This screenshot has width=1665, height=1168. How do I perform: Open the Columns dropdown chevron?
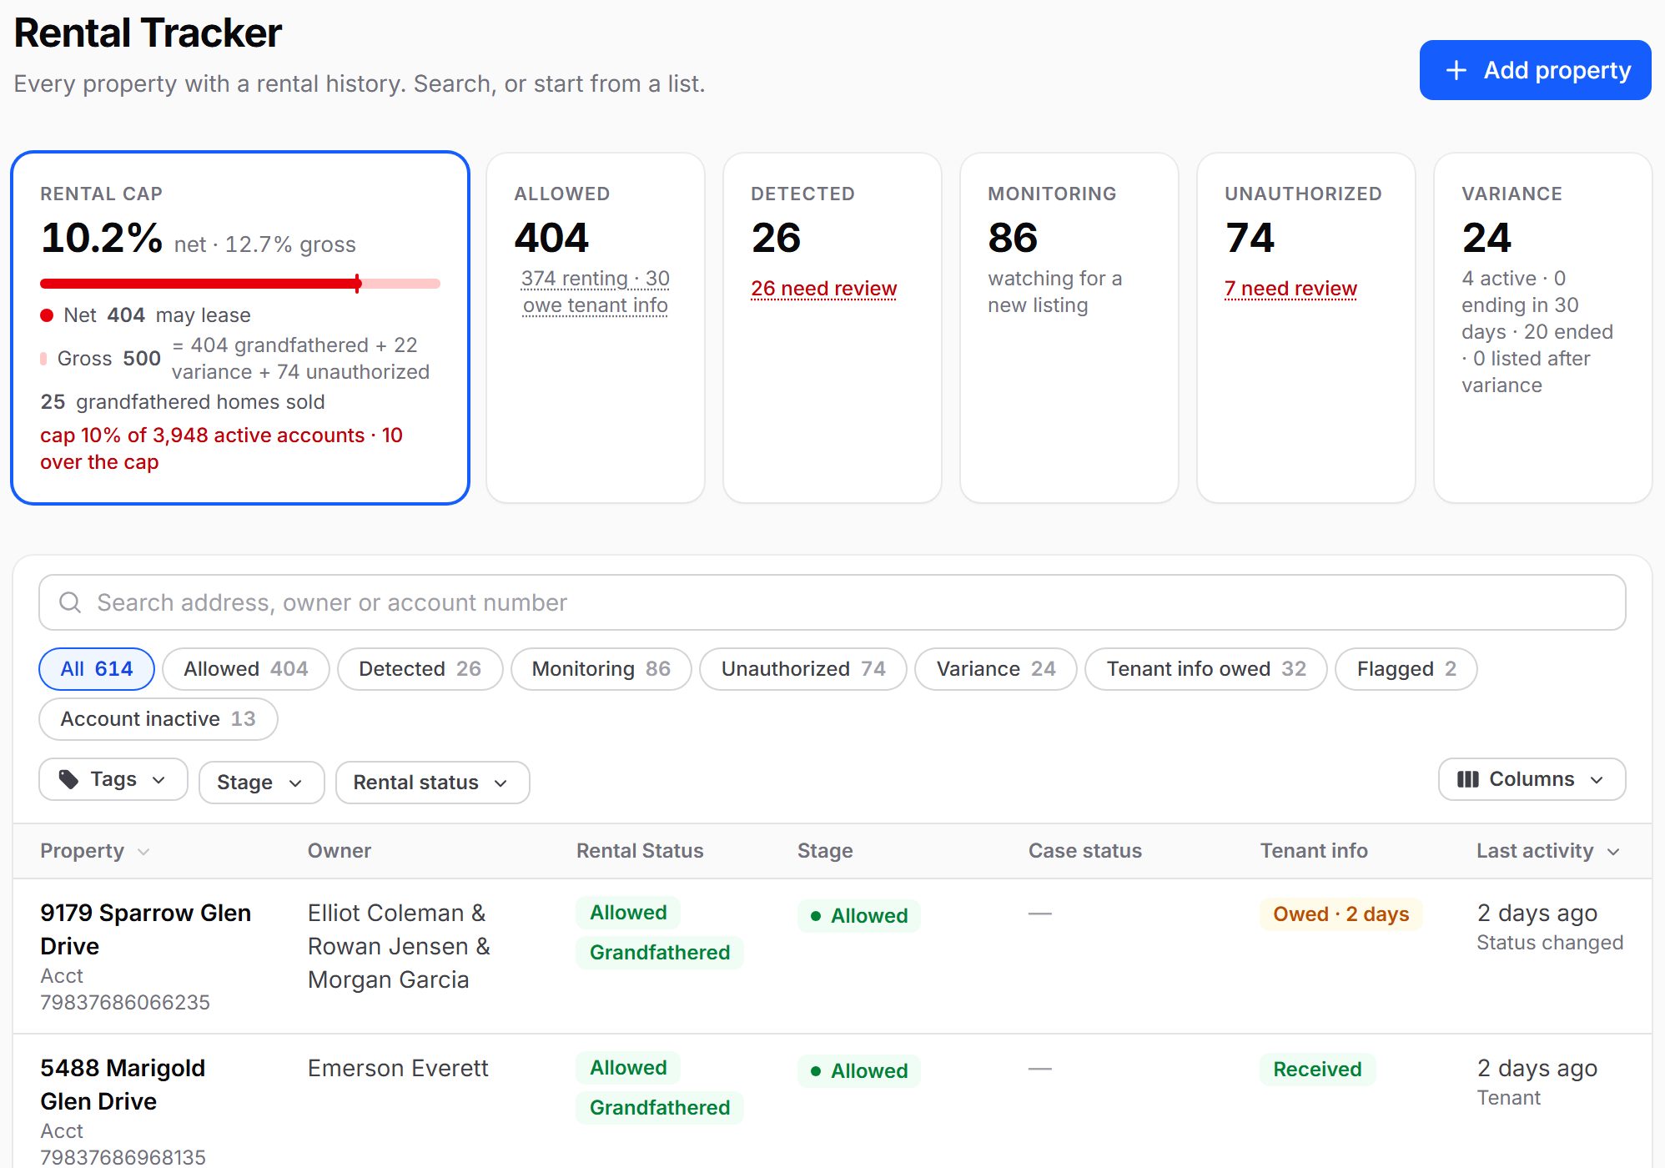1597,780
